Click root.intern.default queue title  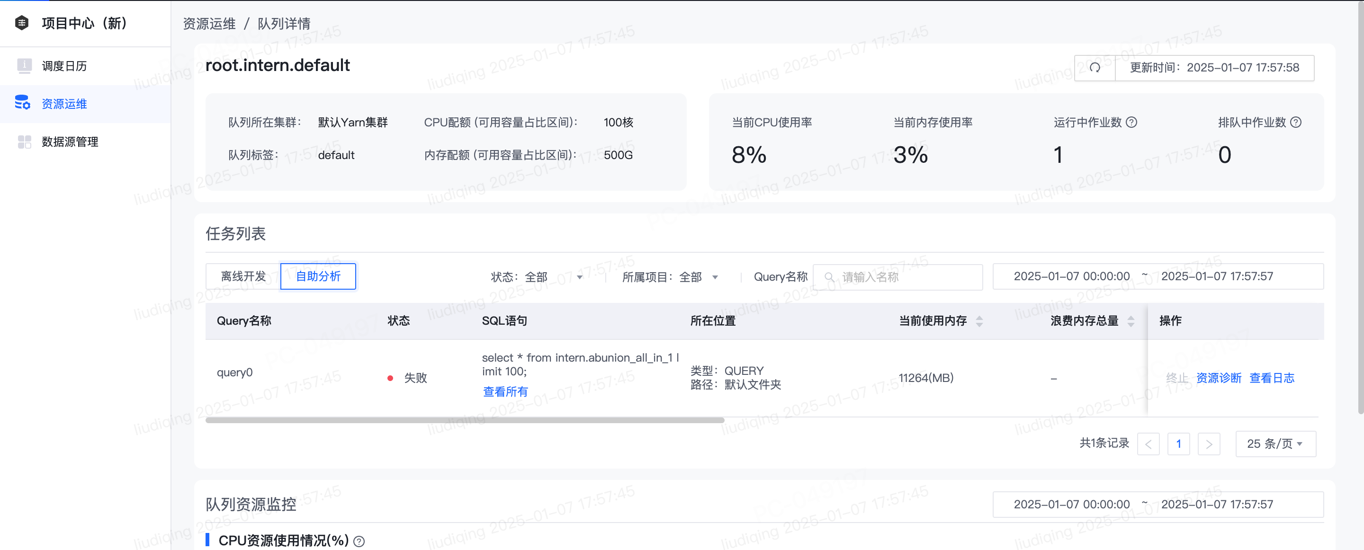[x=278, y=65]
